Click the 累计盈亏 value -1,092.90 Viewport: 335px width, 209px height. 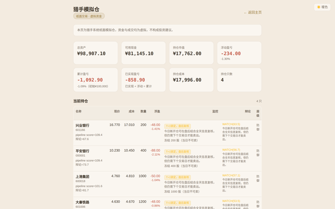[x=90, y=80]
